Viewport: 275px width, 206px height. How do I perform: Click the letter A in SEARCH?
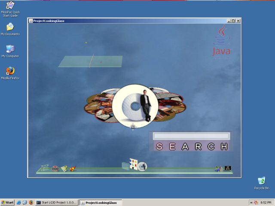185,146
